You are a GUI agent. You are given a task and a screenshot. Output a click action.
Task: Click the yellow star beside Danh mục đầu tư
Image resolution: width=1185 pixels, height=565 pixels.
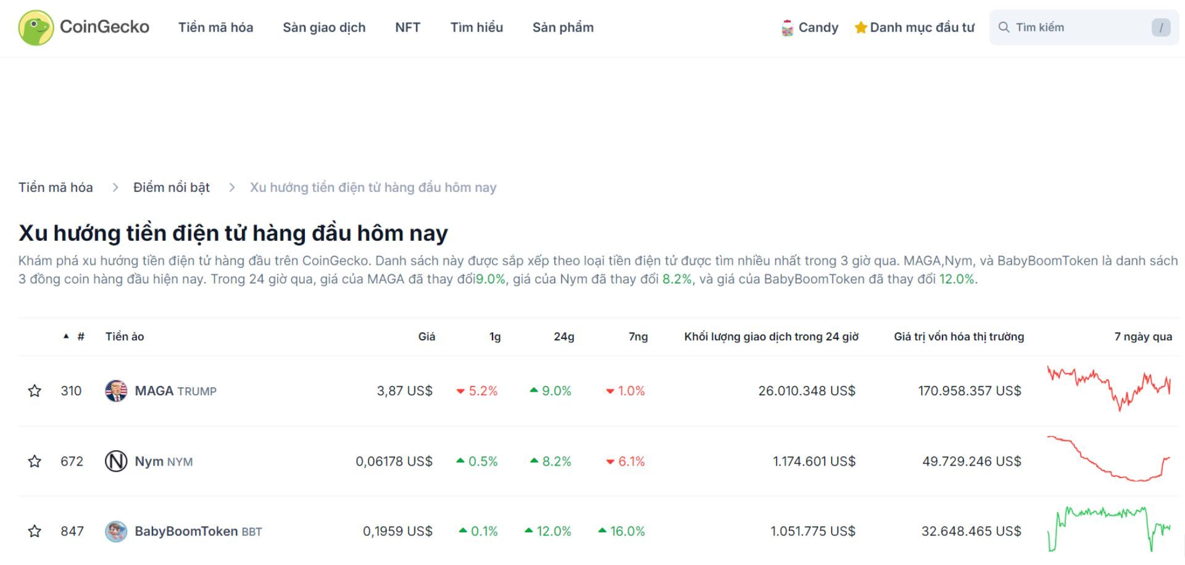click(x=860, y=27)
